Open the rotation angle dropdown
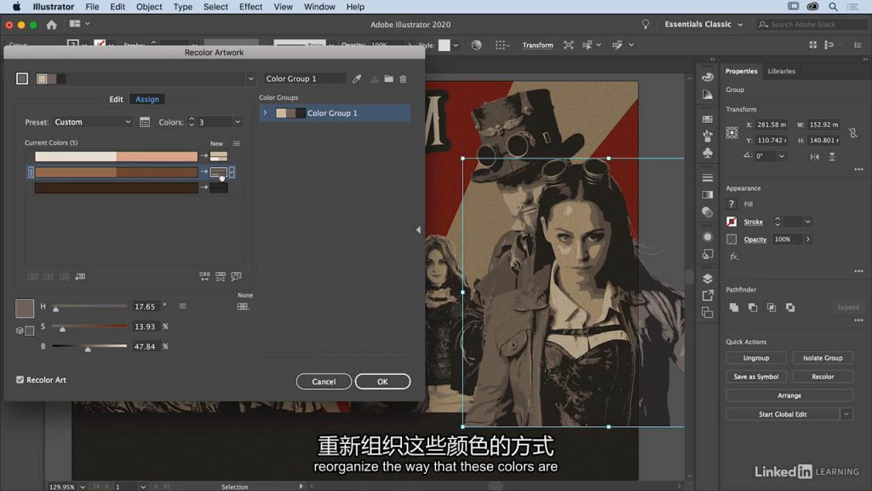The width and height of the screenshot is (872, 491). pos(782,157)
